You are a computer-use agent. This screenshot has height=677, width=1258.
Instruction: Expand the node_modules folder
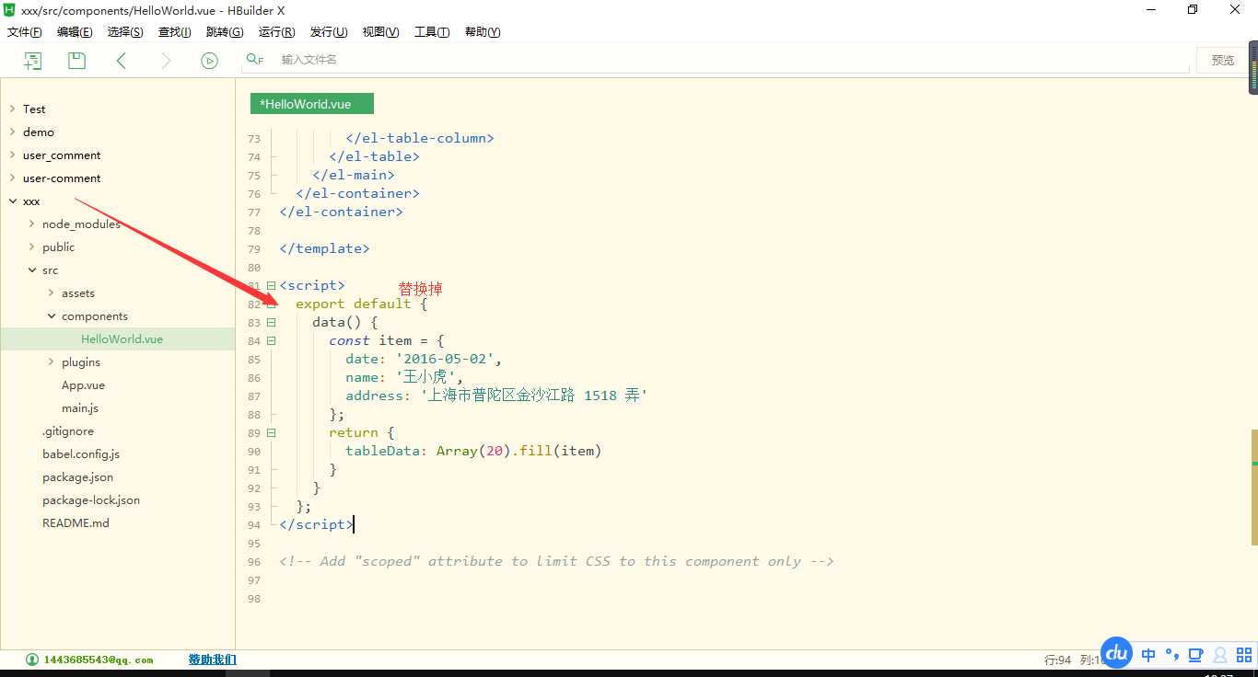(x=31, y=224)
